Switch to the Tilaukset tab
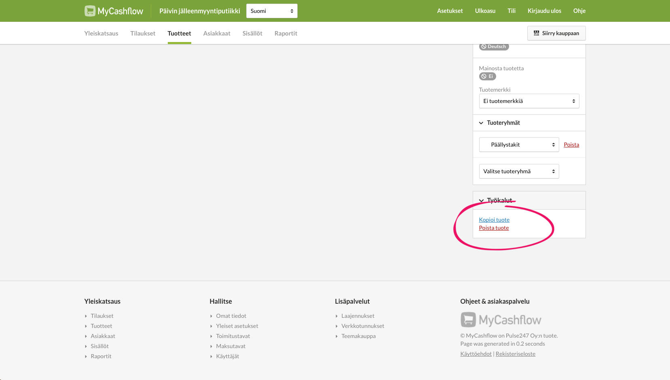 tap(143, 33)
